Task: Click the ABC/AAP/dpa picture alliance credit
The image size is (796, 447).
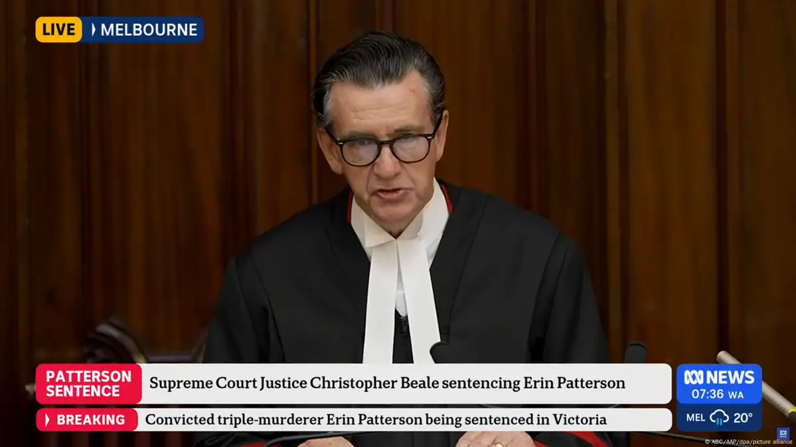Action: 748,442
